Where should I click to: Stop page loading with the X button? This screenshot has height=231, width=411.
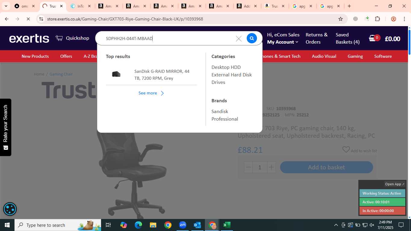(28, 19)
